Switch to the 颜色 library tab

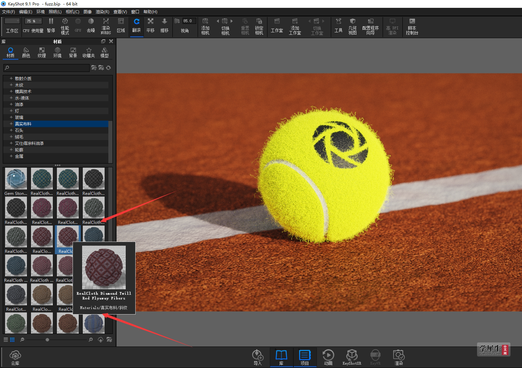(26, 52)
